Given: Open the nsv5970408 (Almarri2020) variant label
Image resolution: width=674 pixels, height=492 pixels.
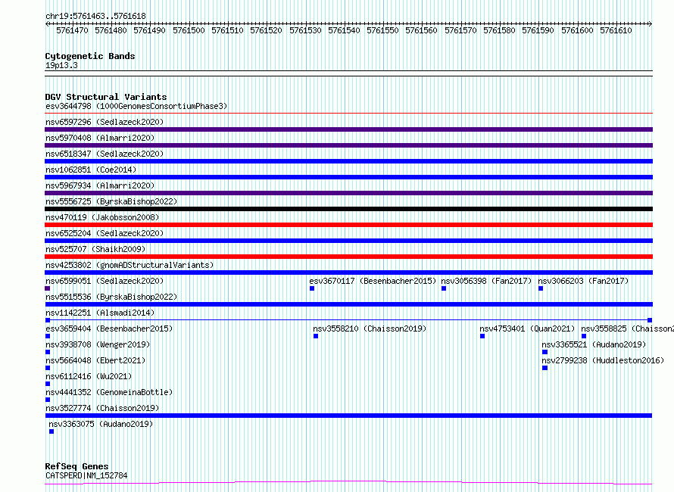Looking at the screenshot, I should 100,138.
